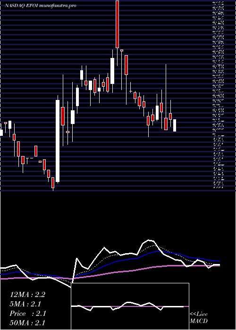This screenshot has height=330, width=236.
Task: Click the tallest red candlestick at the chart peak
Action: click(118, 24)
